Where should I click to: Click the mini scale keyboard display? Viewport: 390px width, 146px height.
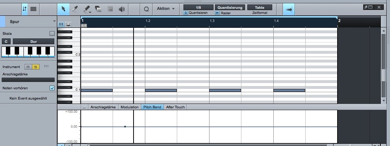[28, 52]
